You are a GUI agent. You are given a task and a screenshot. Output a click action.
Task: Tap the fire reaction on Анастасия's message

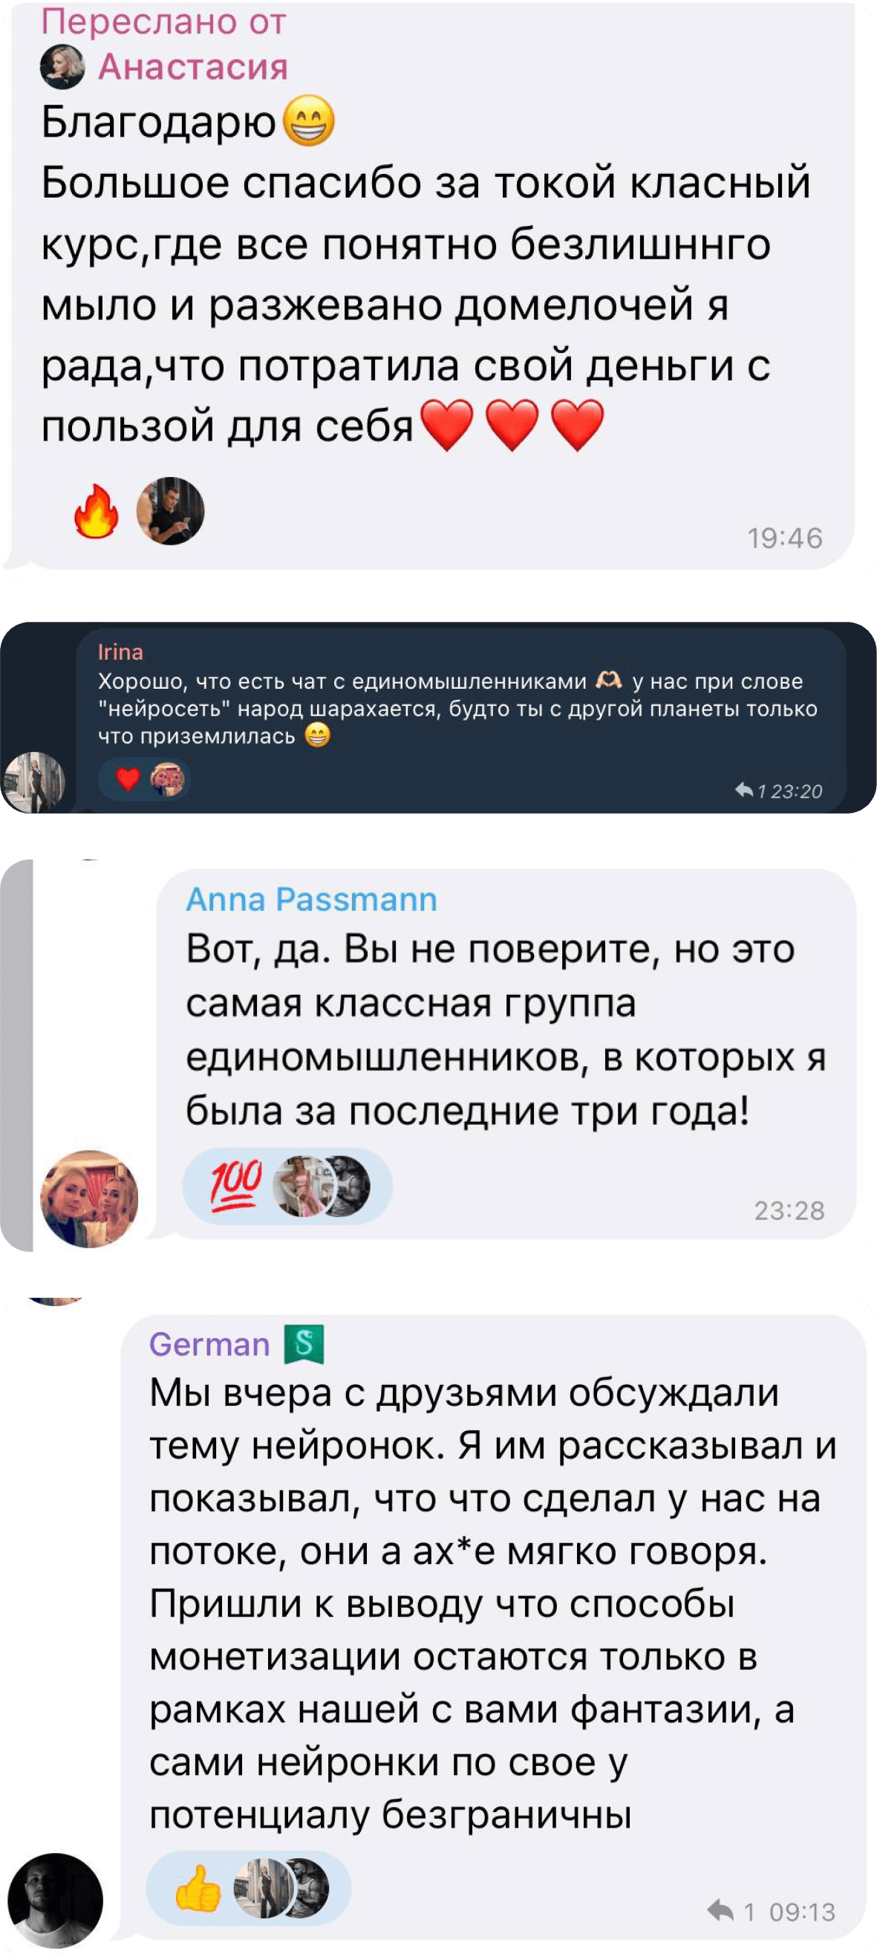(97, 511)
